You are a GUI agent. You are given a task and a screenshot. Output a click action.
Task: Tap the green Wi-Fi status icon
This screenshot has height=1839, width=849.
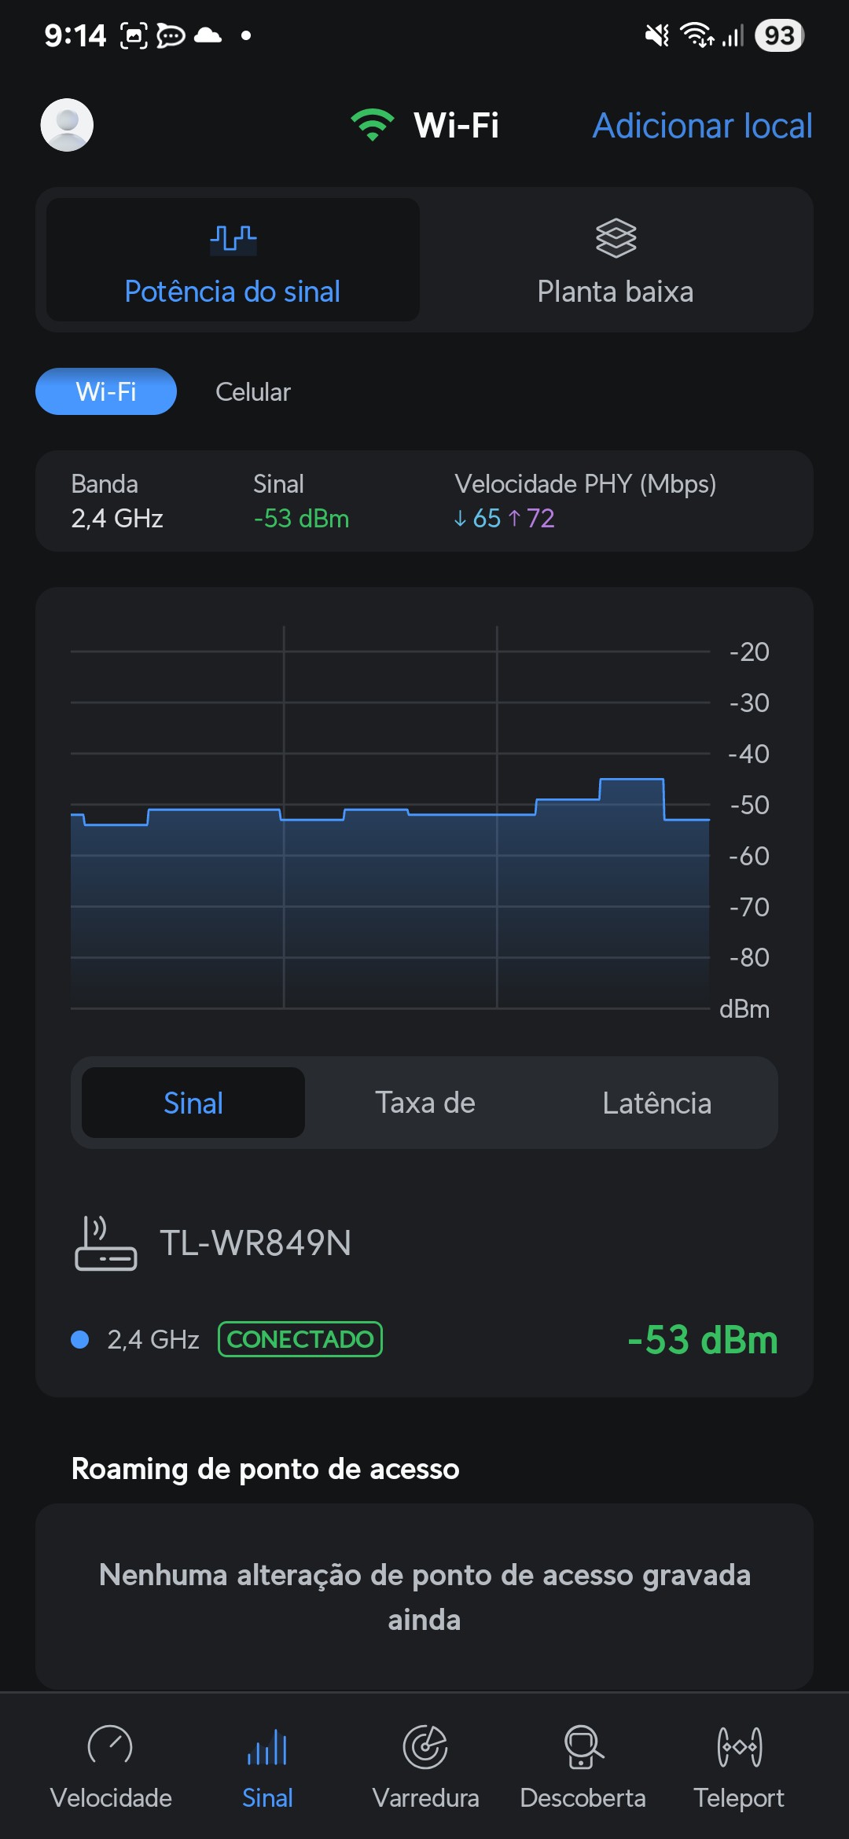click(x=373, y=125)
